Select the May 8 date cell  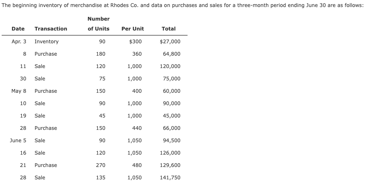[19, 91]
